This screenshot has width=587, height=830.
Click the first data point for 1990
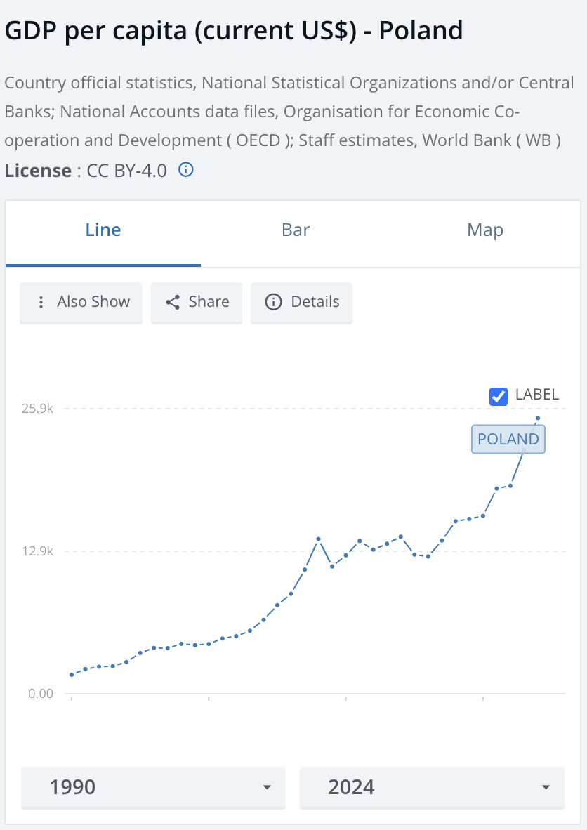[72, 675]
